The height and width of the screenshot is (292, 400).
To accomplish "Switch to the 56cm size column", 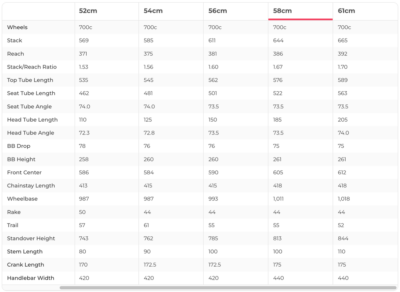I will coord(217,11).
